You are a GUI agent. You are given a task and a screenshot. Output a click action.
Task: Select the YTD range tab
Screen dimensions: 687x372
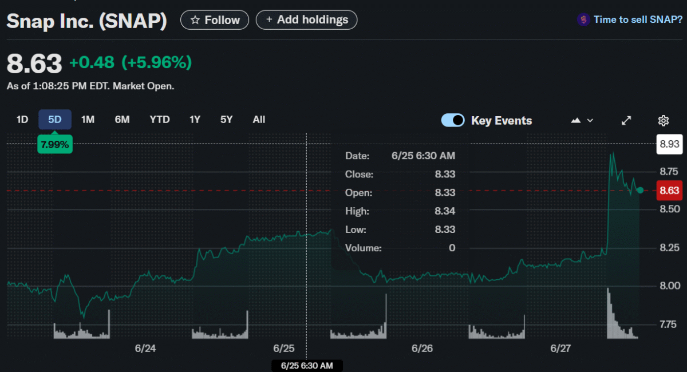160,120
